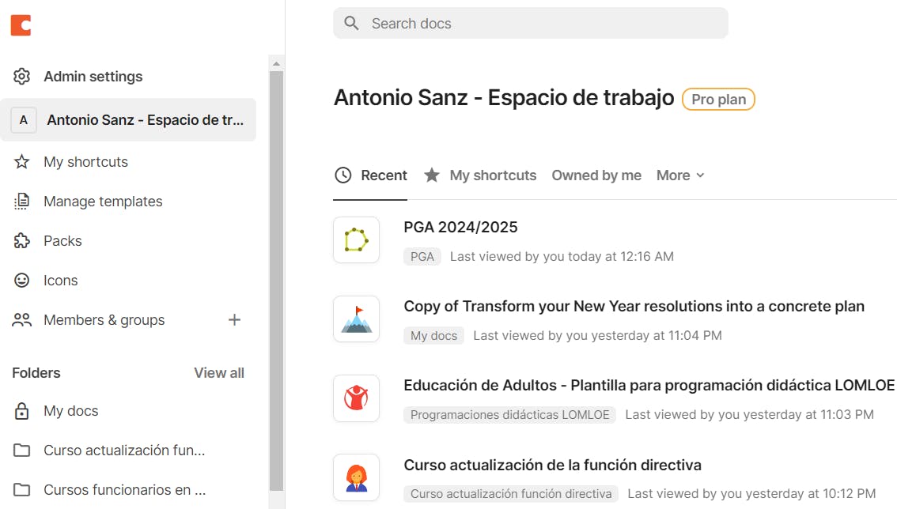Click the My docs folder tag

click(x=433, y=336)
